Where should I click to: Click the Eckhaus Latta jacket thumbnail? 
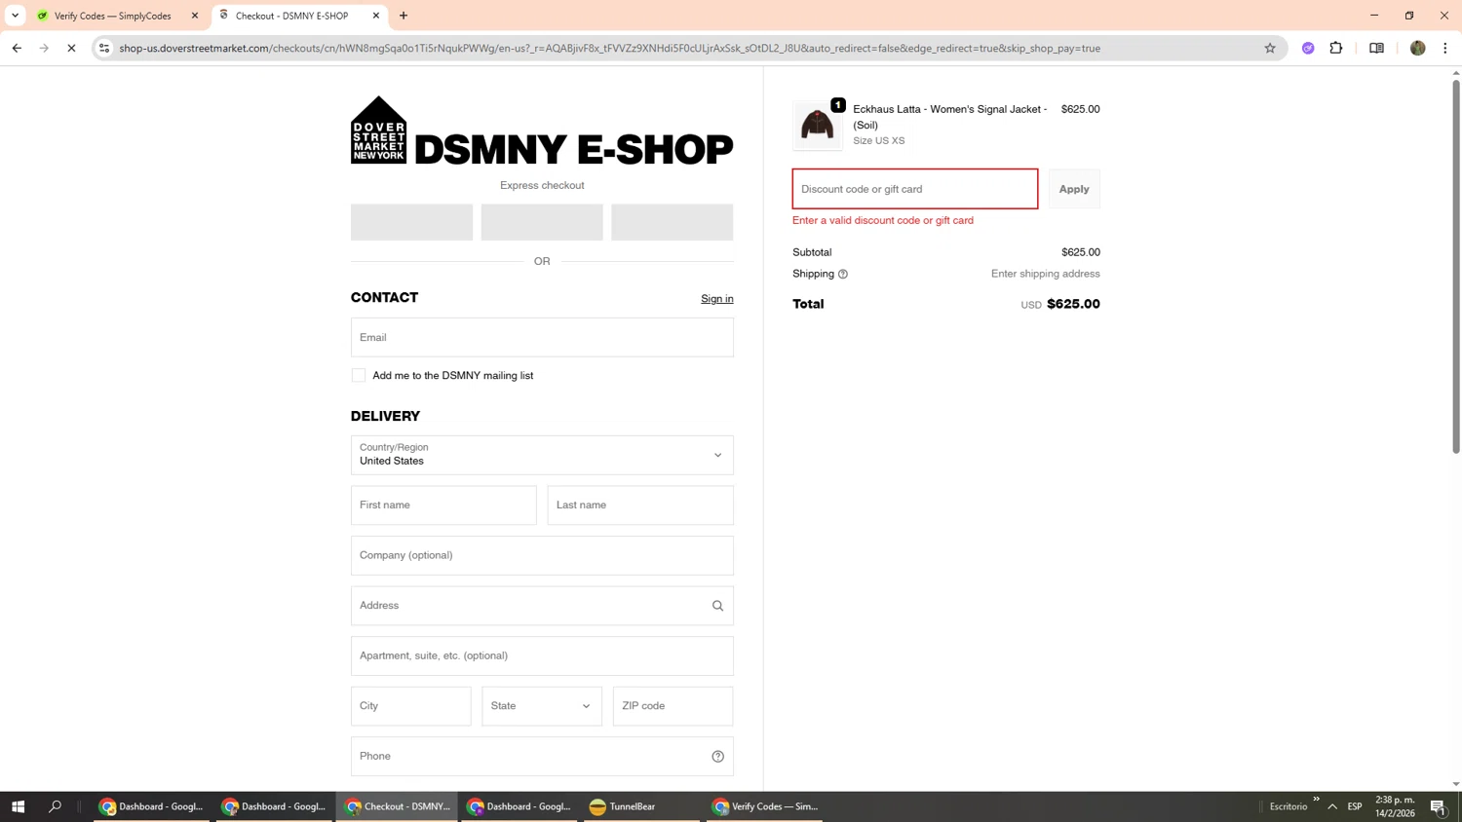coord(817,126)
